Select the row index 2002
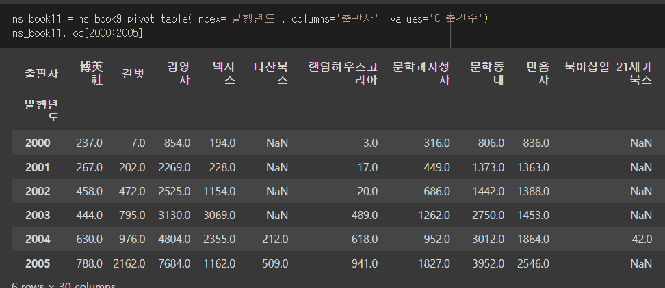Viewport: 665px width, 288px height. (x=38, y=191)
